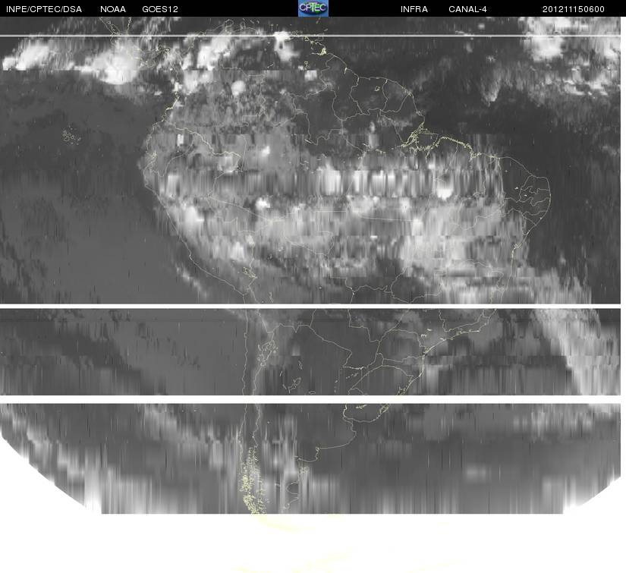Click the NOAA header text
Viewport: 626px width, 573px height.
(113, 9)
